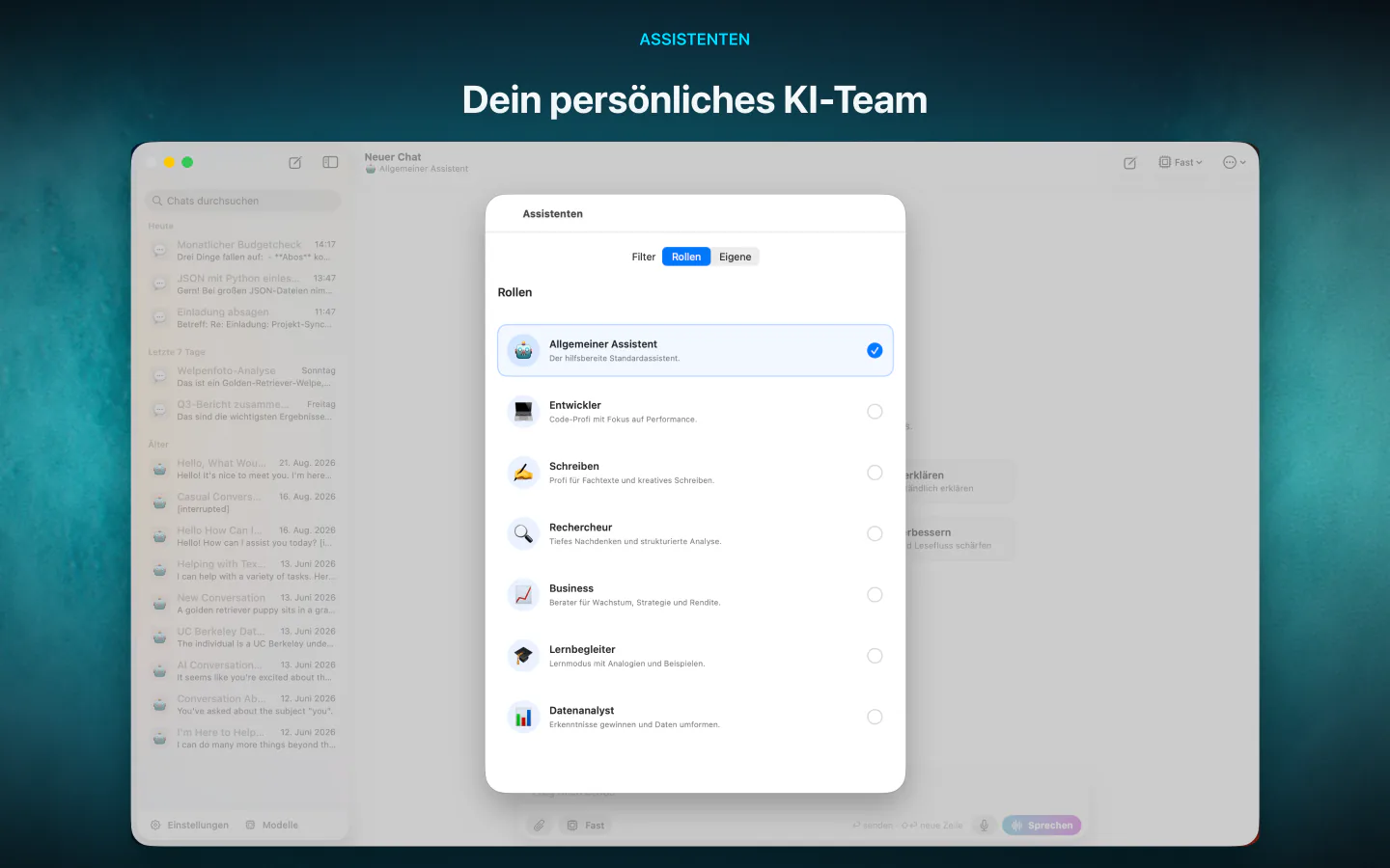This screenshot has height=868, width=1390.
Task: Open the Q3-Bericht zusamme... chat
Action: coord(243,411)
